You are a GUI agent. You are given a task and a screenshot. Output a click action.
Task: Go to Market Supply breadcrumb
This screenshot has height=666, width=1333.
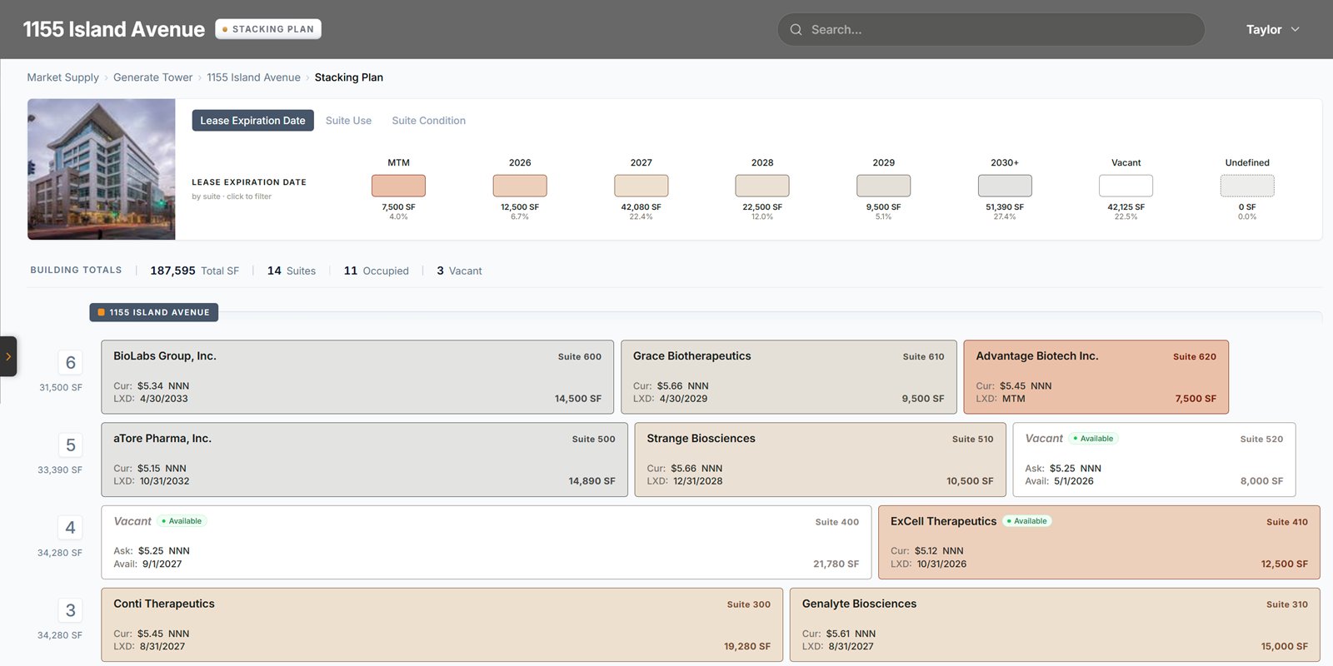click(x=62, y=77)
